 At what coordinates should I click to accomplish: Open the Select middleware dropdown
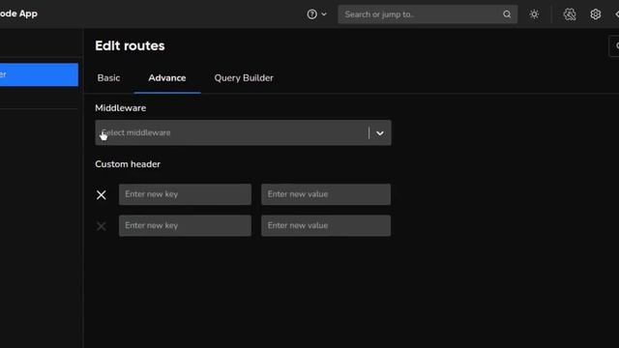pyautogui.click(x=243, y=132)
